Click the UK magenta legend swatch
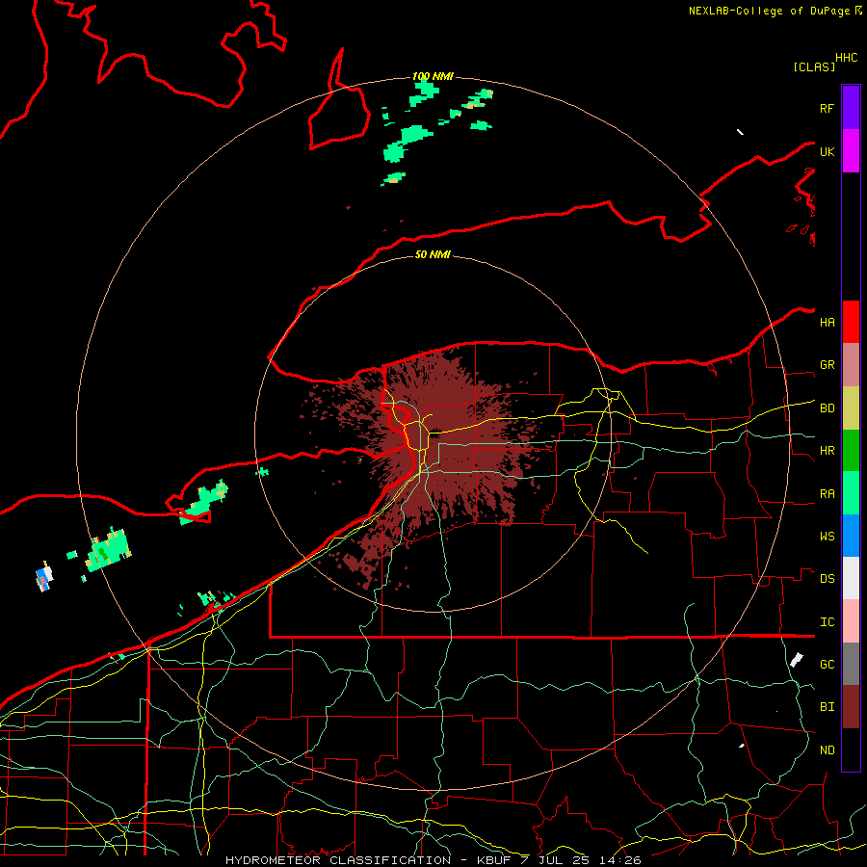867x867 pixels. (851, 151)
